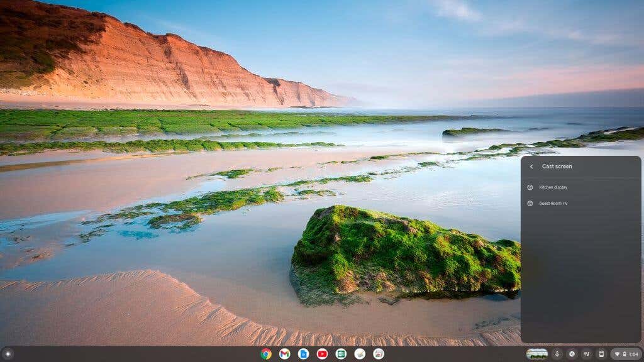Image resolution: width=644 pixels, height=362 pixels.
Task: Open the circular status tray icon
Action: click(x=572, y=354)
